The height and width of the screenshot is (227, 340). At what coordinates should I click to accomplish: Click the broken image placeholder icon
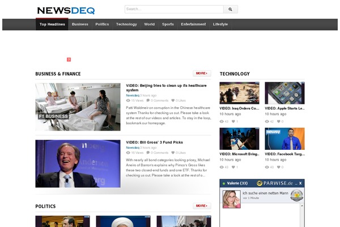69,60
